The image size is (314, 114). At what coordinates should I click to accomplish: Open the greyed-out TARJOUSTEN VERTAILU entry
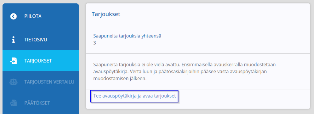pyautogui.click(x=41, y=82)
